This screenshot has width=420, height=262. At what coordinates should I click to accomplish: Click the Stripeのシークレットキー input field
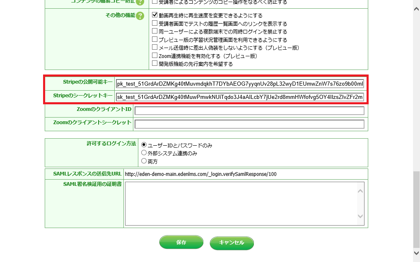tap(240, 97)
